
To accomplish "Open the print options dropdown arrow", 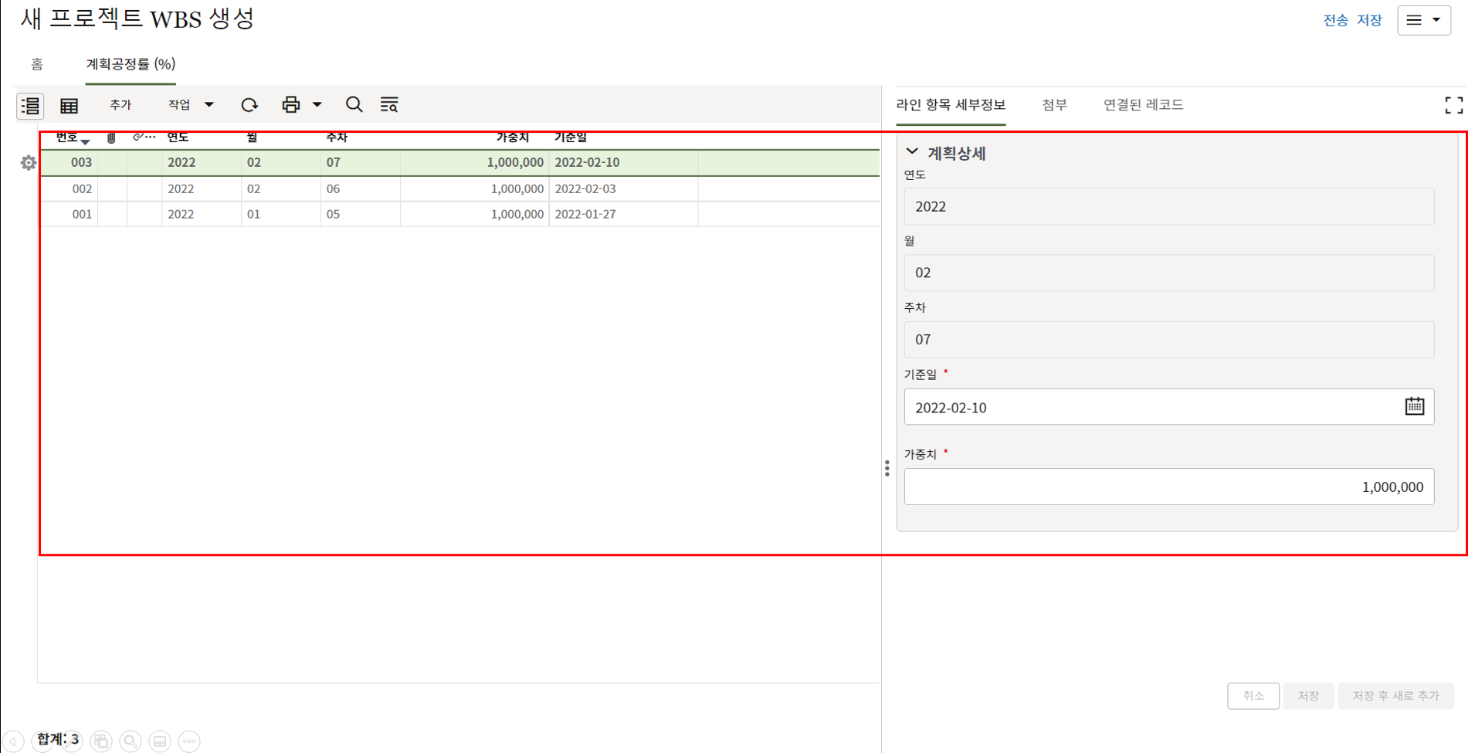I will click(317, 105).
